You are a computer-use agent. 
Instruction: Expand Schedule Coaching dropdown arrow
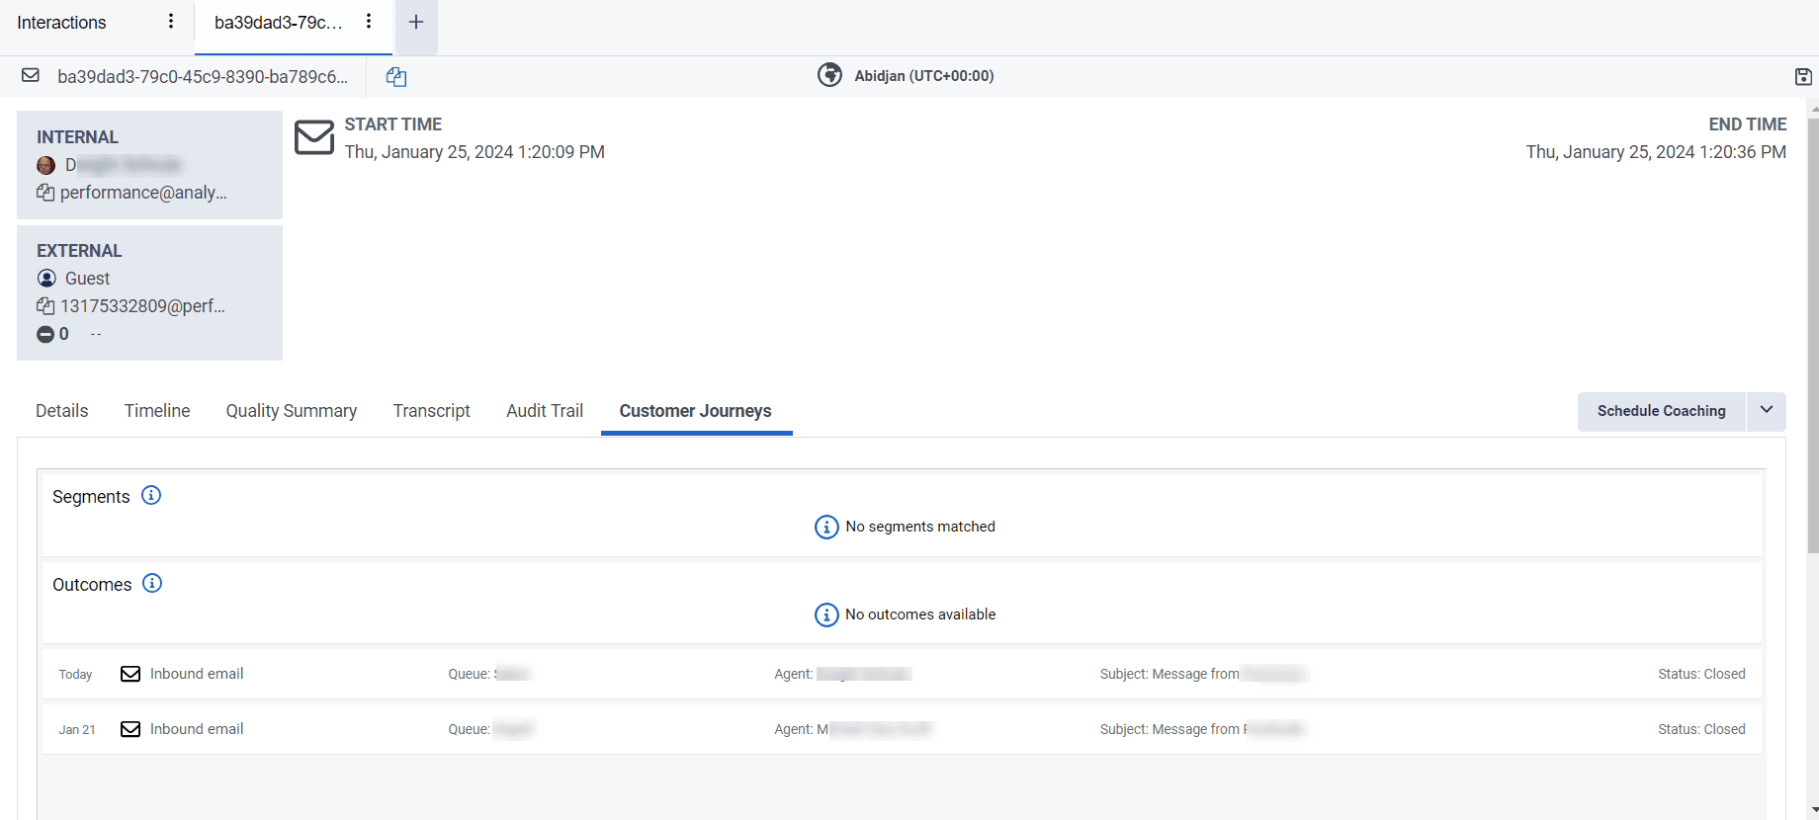tap(1766, 411)
